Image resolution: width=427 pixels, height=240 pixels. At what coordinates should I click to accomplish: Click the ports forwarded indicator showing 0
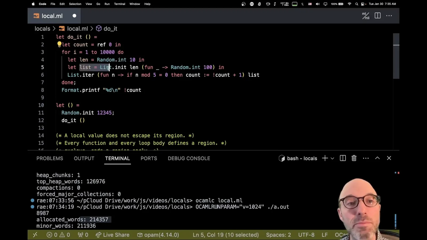(83, 235)
